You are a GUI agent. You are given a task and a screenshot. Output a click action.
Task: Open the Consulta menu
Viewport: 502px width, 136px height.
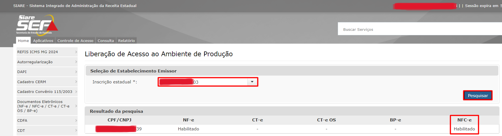pyautogui.click(x=106, y=41)
